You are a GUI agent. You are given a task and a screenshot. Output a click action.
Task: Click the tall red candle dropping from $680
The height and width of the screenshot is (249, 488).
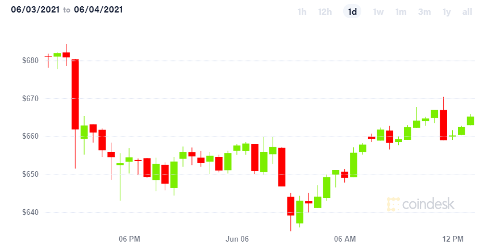[75, 94]
